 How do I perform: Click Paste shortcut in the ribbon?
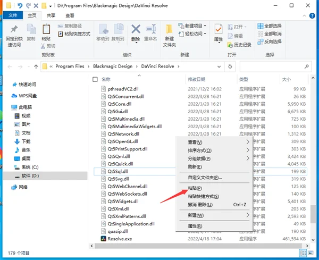(x=74, y=34)
